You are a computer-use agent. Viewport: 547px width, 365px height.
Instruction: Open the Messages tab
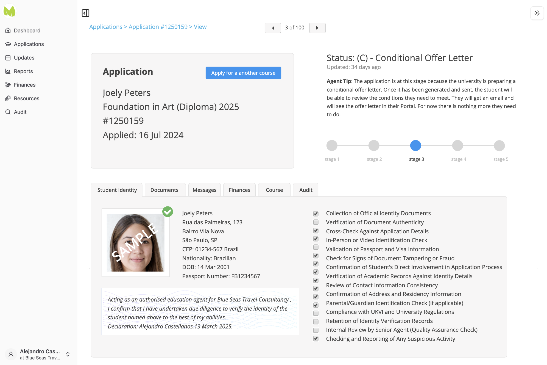[204, 190]
